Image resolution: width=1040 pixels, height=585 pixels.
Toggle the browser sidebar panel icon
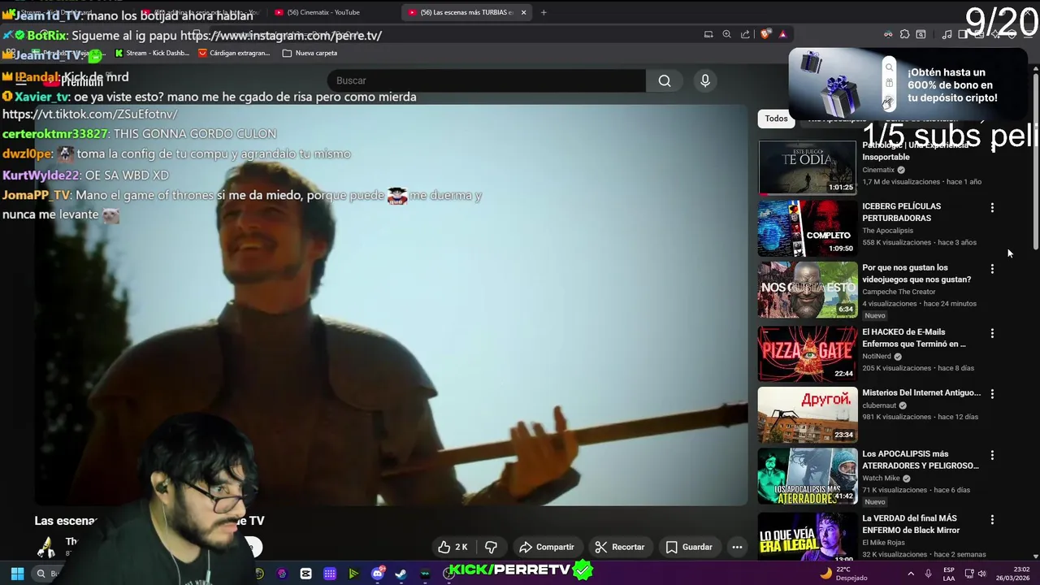coord(963,34)
